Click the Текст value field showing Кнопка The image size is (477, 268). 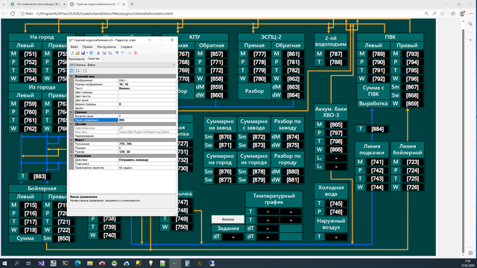pos(147,89)
